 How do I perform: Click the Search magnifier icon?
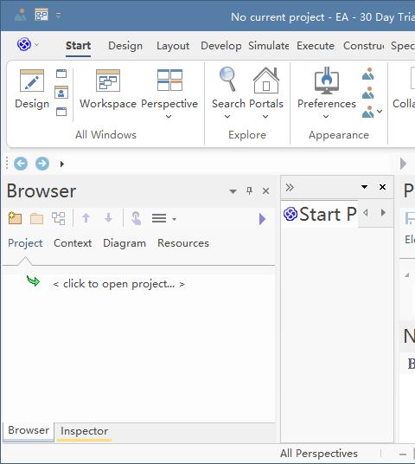coord(227,79)
